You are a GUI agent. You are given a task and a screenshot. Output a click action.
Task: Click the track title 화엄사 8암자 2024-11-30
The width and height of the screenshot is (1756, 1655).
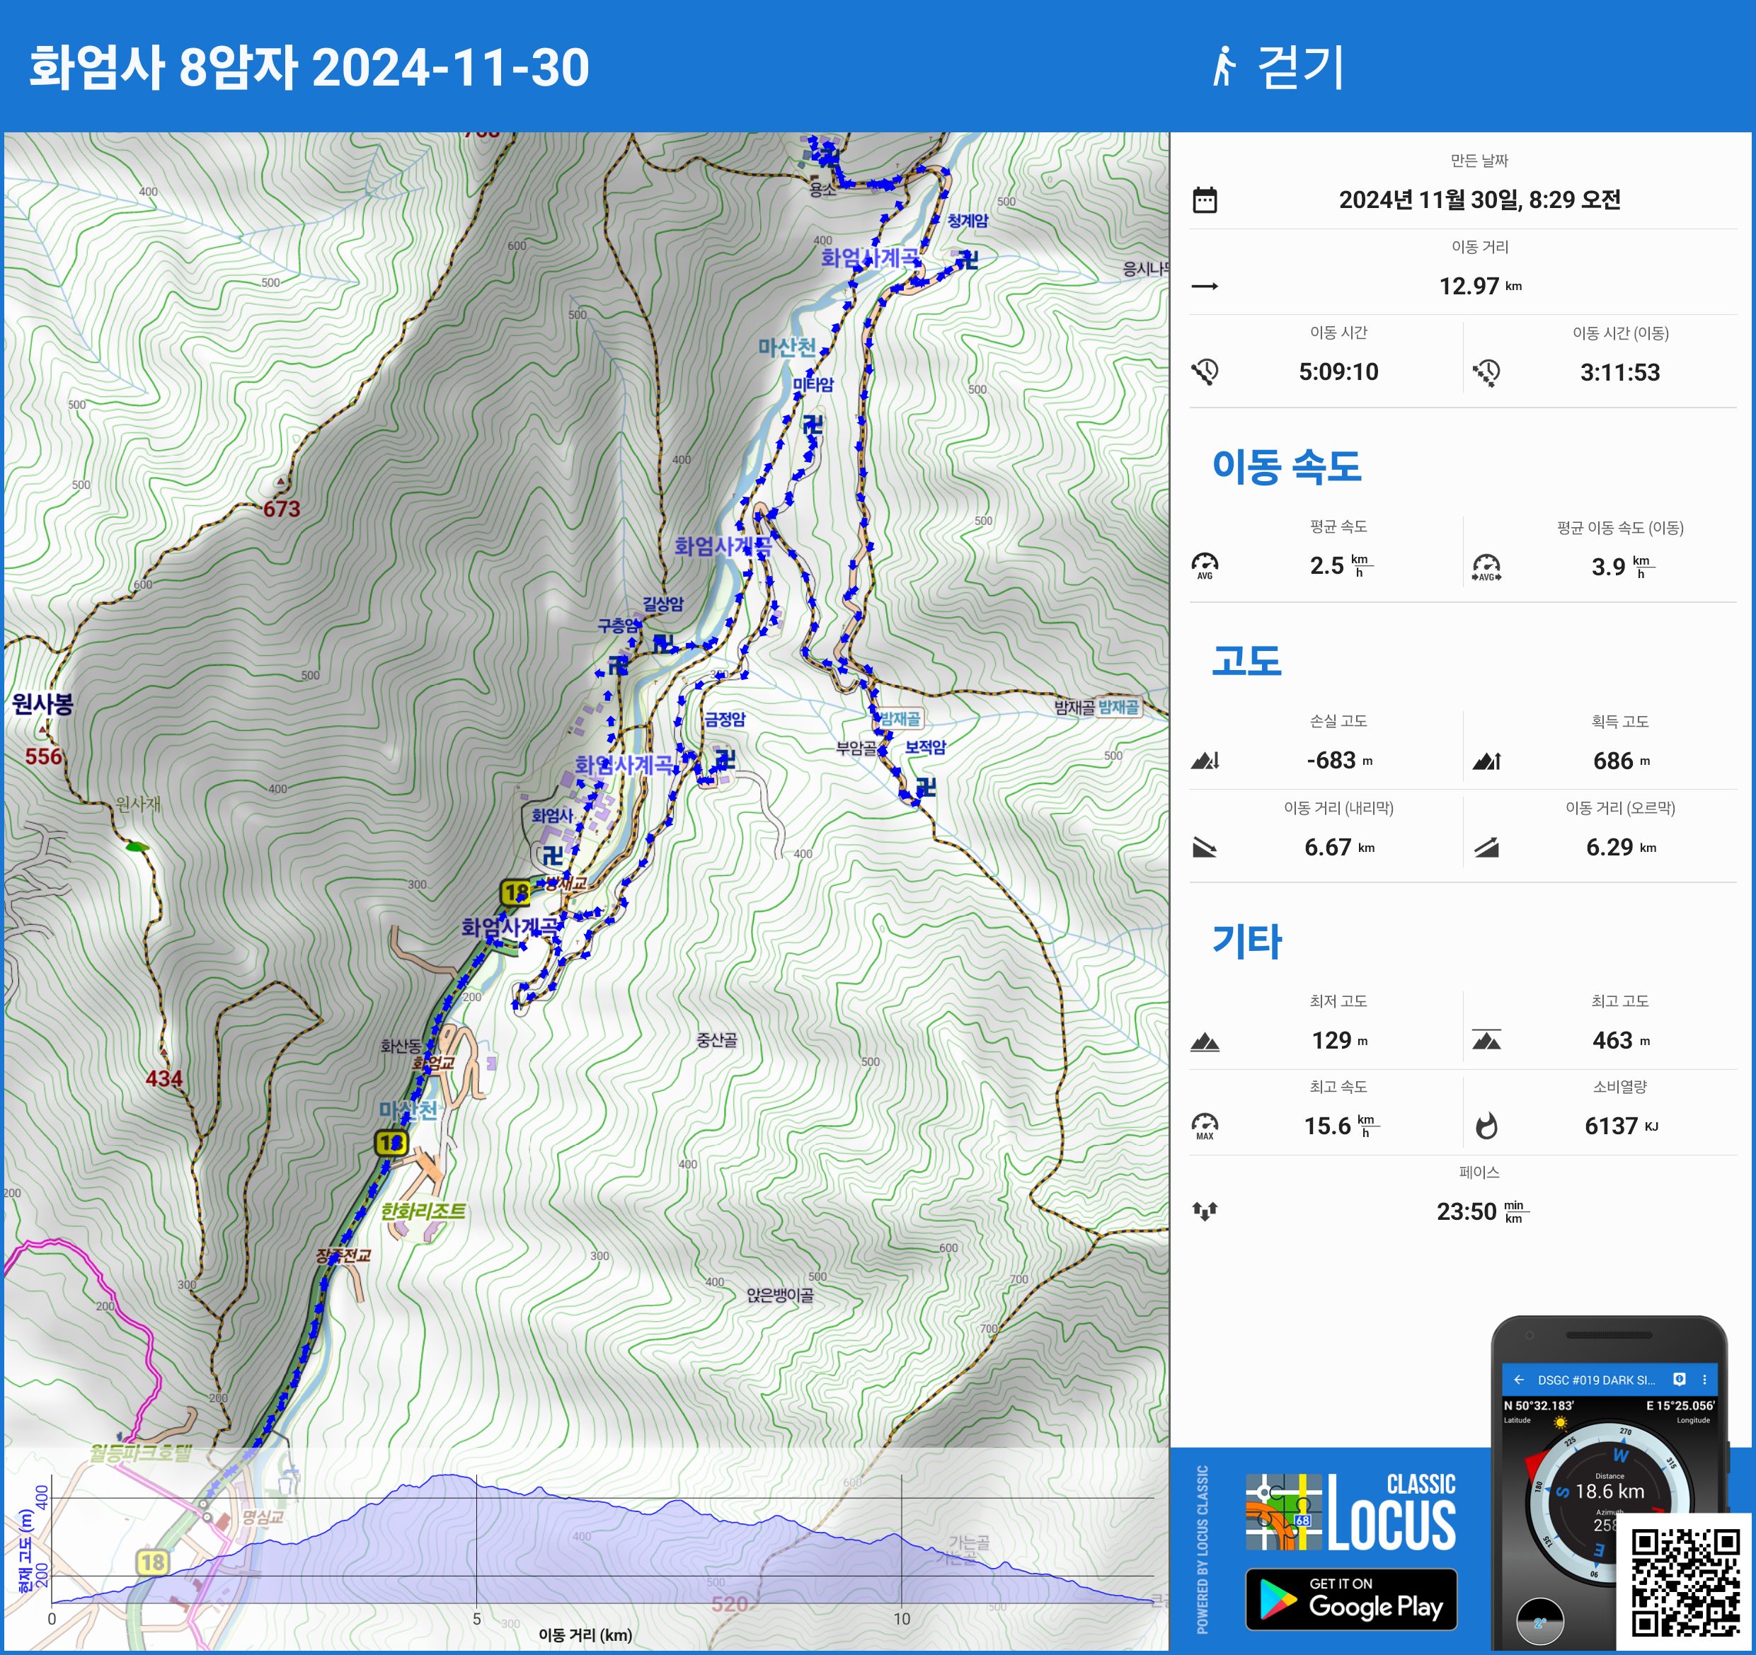pos(309,67)
